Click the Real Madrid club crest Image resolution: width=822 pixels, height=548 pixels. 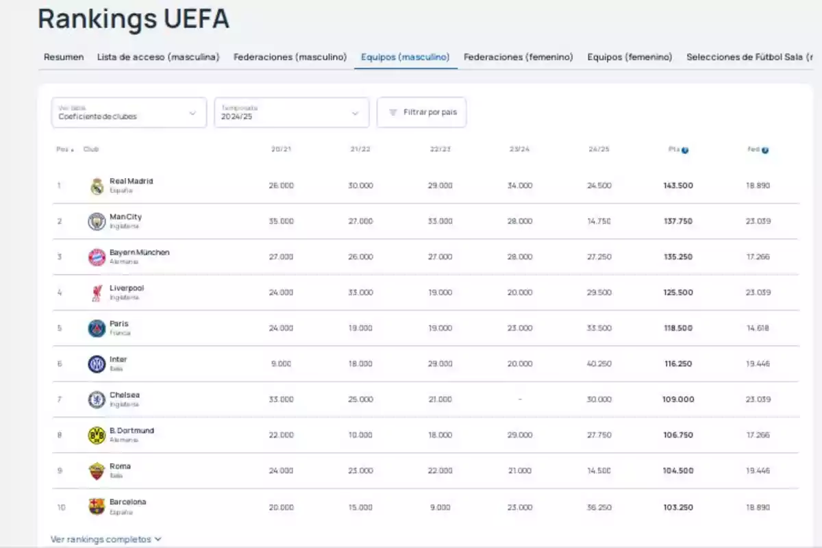[x=97, y=186]
